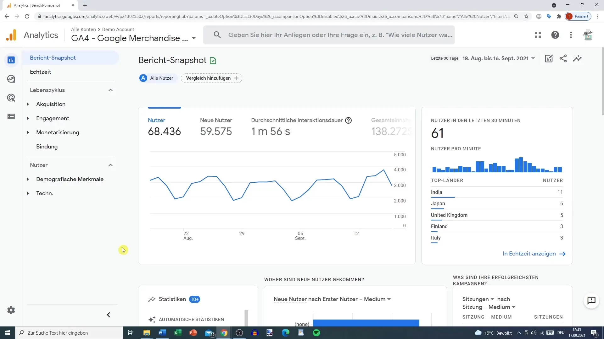Select the Nutzer metric tab
The height and width of the screenshot is (339, 604).
pos(165,127)
